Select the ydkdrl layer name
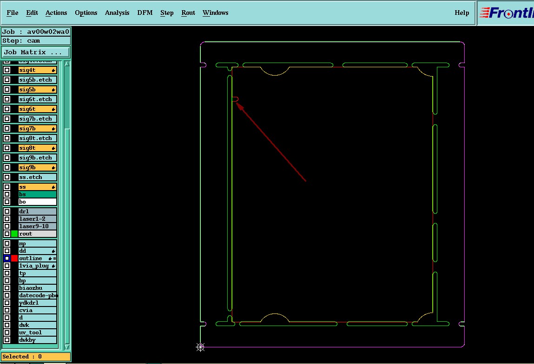 (38, 303)
